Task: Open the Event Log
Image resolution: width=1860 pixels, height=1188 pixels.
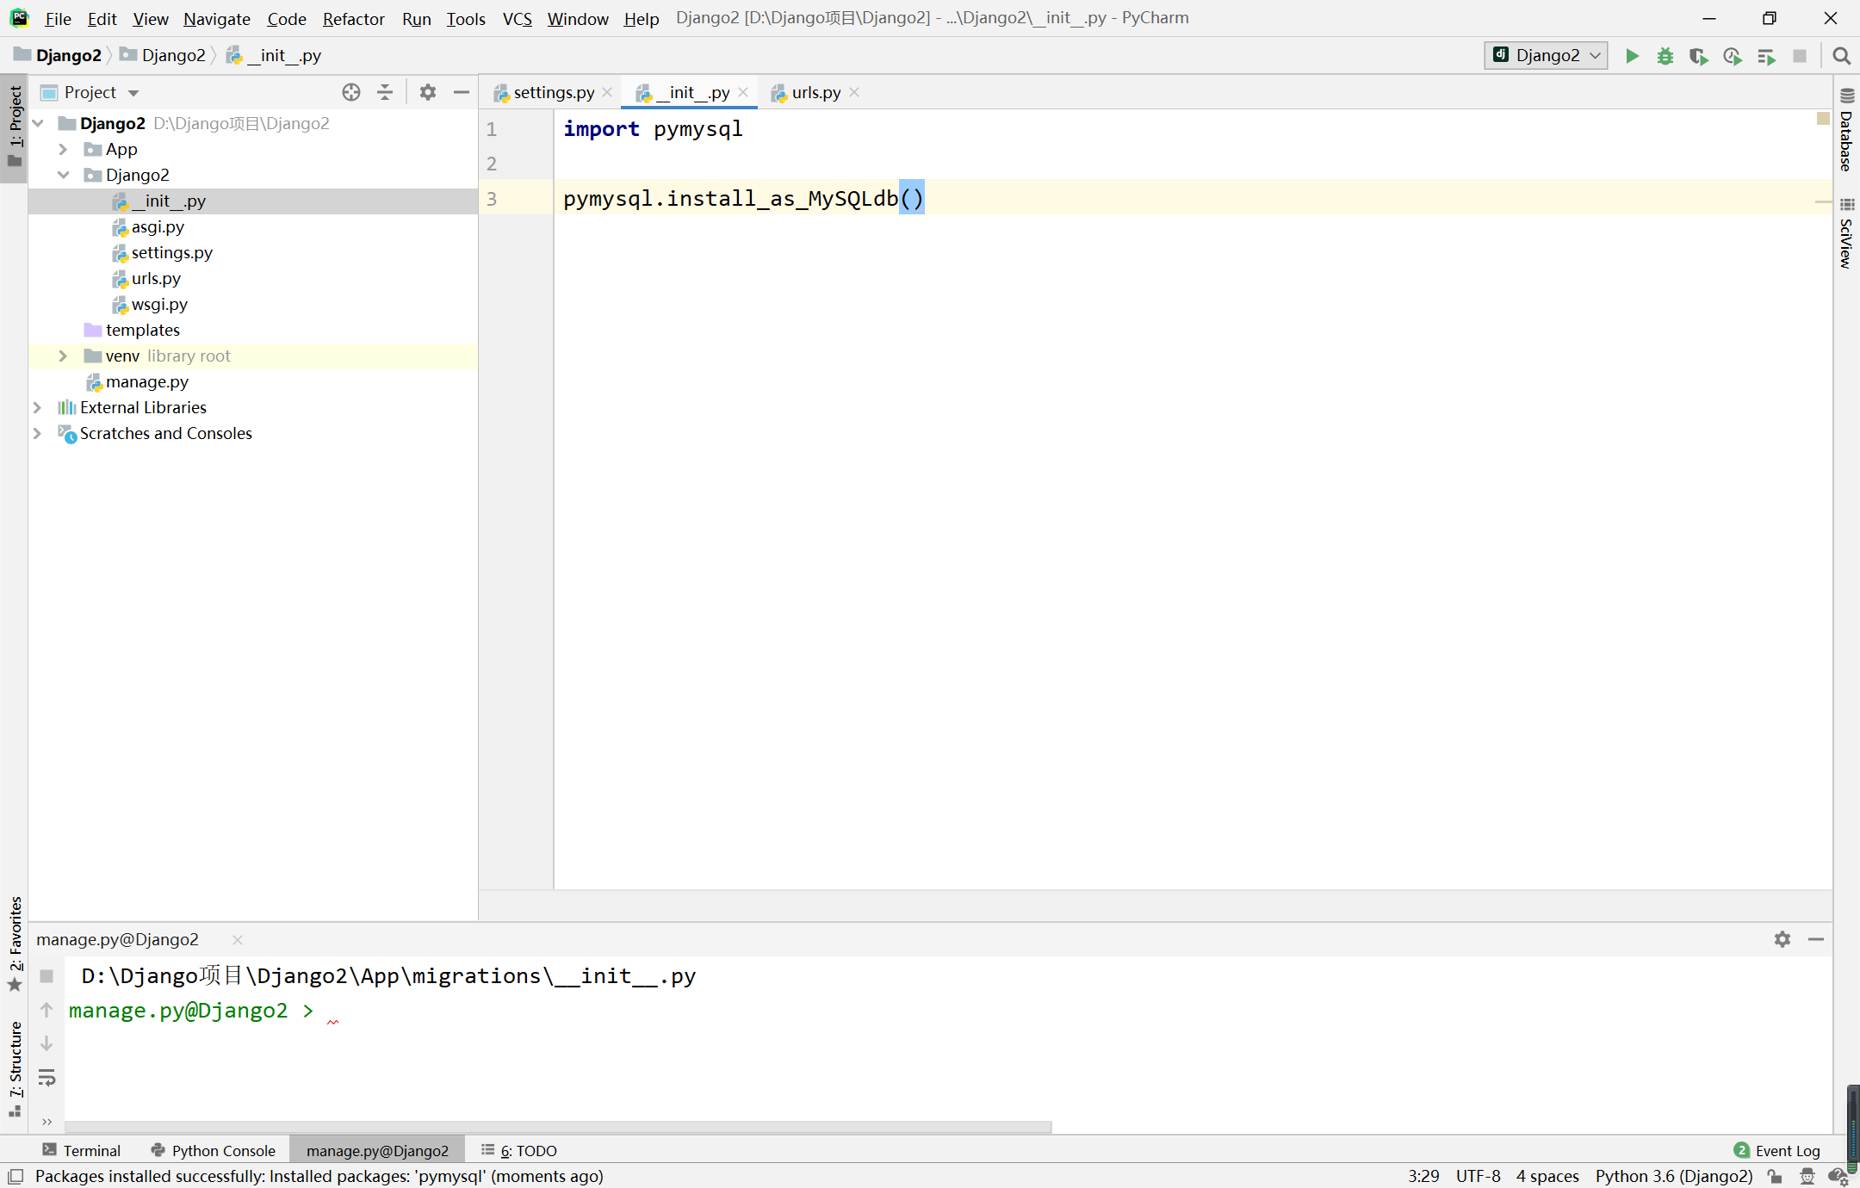Action: tap(1777, 1150)
